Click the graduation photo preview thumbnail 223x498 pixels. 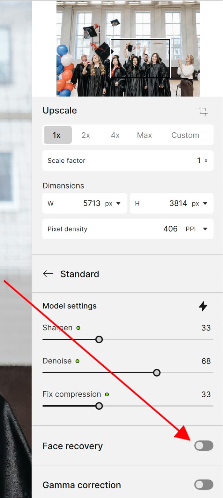coord(128,49)
